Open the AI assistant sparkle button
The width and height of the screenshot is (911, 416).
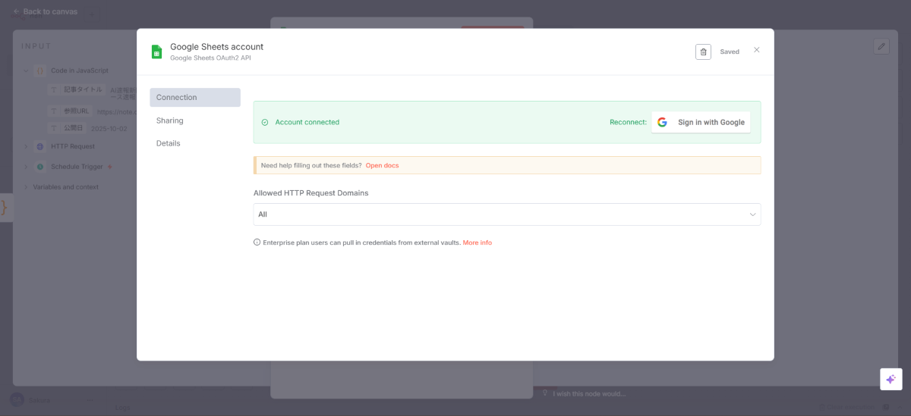[x=891, y=379]
